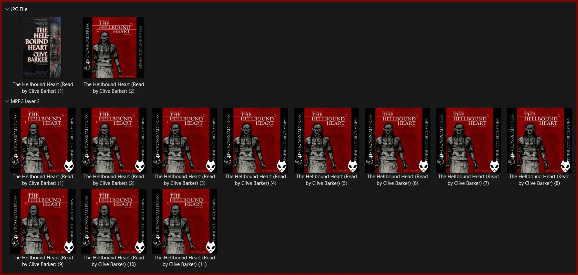The height and width of the screenshot is (275, 578).
Task: Click the foobar2000 badge on MP3 (10)
Action: coord(140,247)
